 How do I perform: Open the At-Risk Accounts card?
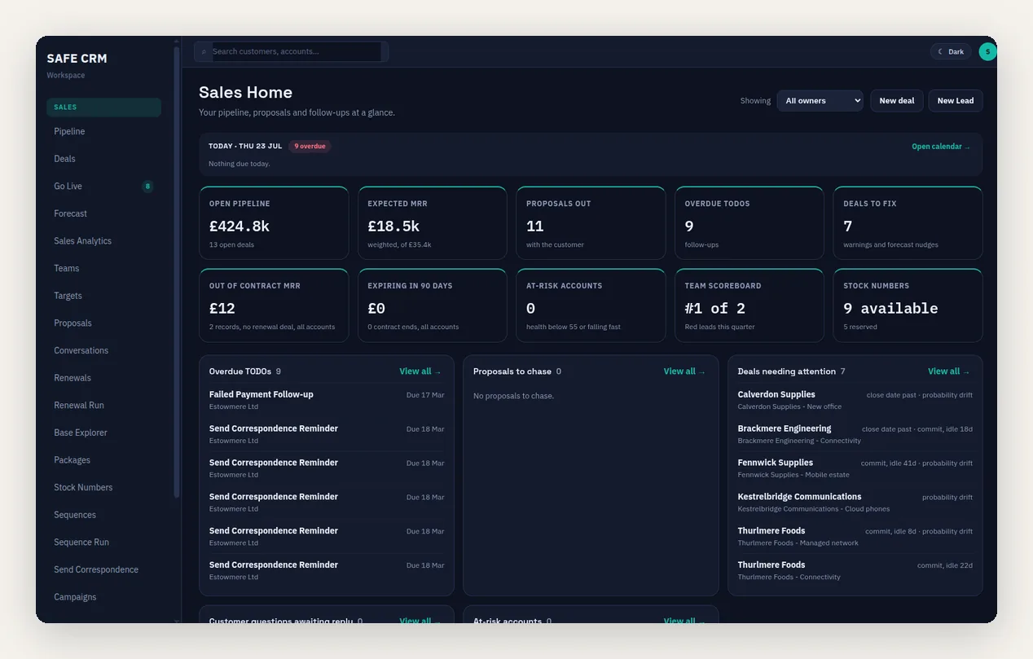coord(591,305)
